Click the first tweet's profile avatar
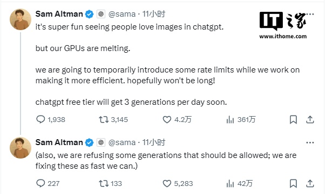 (21, 19)
